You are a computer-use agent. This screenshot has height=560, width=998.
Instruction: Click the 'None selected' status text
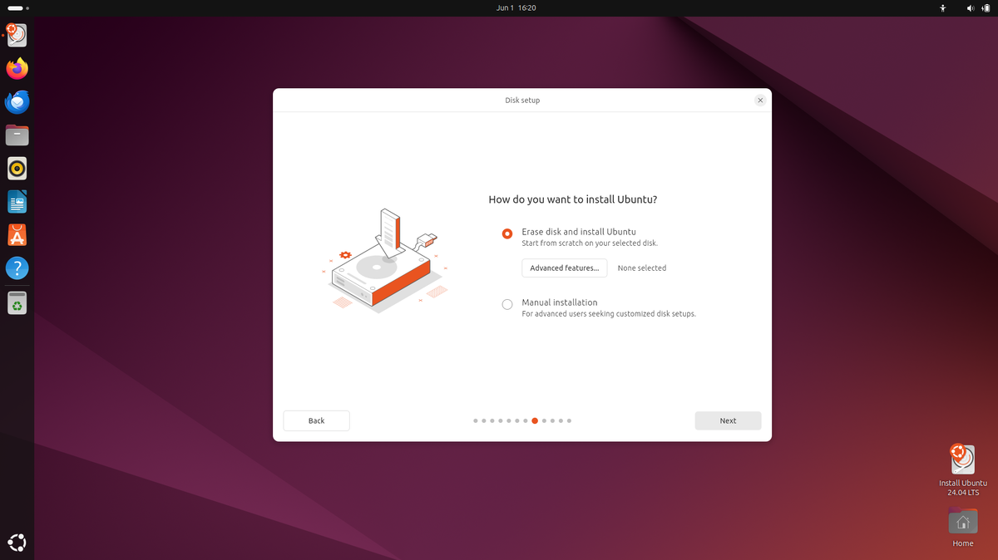(642, 268)
